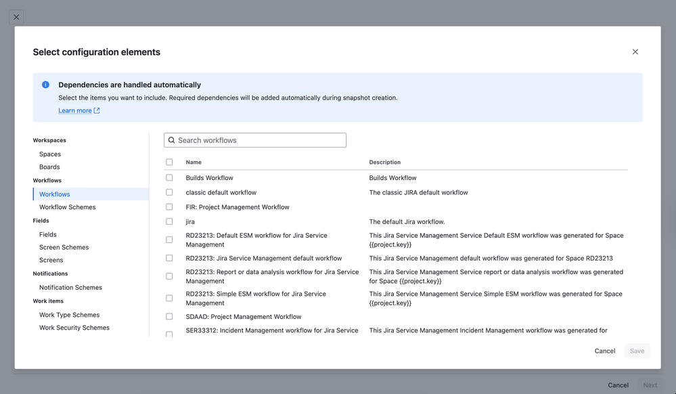Click the Next button behind the dialog

[x=650, y=385]
